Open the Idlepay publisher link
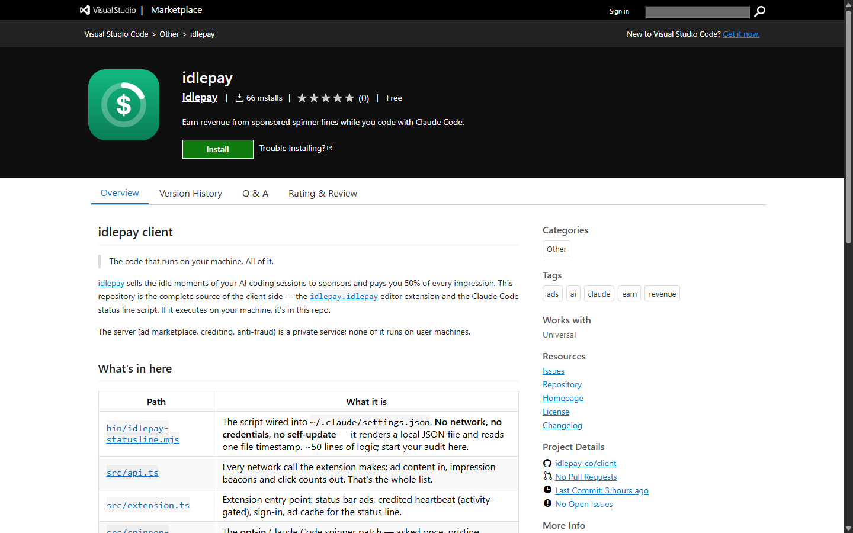853x533 pixels. point(200,97)
